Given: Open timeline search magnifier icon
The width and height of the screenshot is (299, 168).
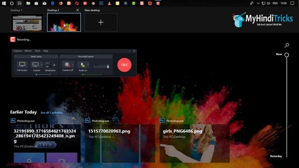Looking at the screenshot, I should point(286,45).
